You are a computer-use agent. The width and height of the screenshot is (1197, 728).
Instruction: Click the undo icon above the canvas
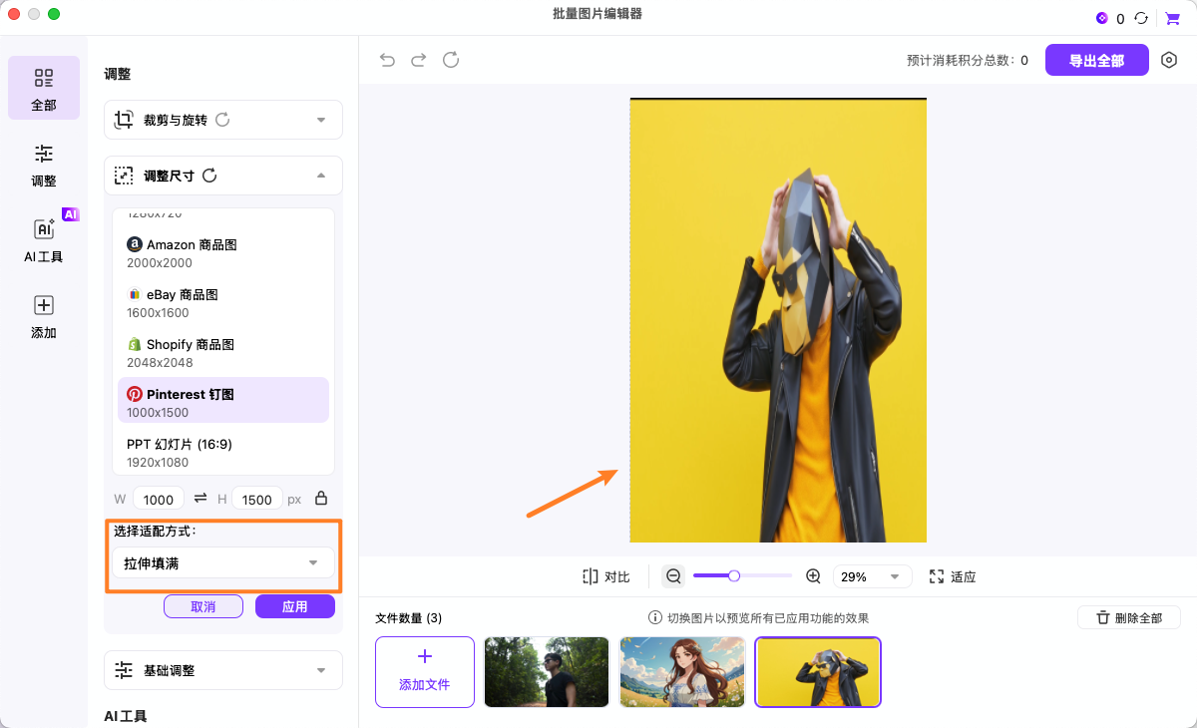(387, 60)
